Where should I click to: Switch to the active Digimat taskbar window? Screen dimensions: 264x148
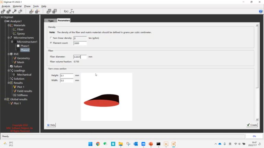(x=174, y=144)
